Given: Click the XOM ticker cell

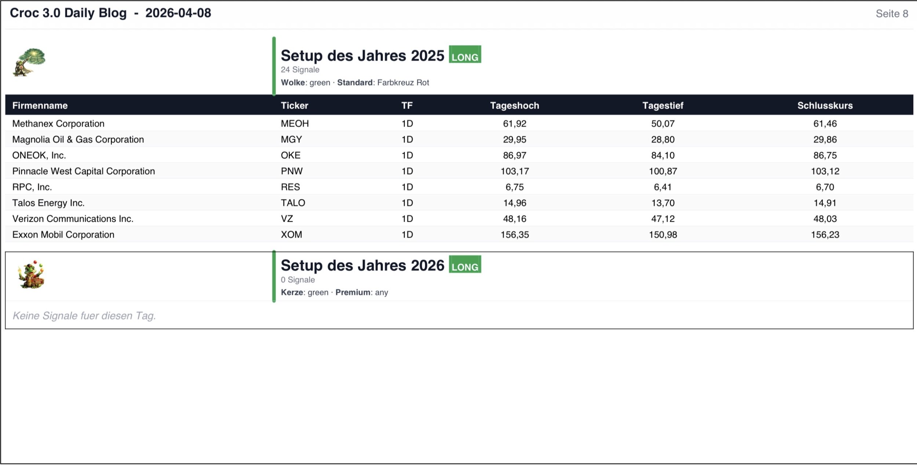Looking at the screenshot, I should pos(291,235).
